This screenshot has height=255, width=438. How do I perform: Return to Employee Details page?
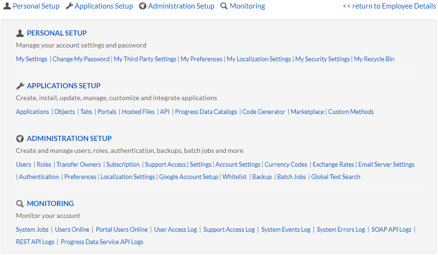click(389, 6)
